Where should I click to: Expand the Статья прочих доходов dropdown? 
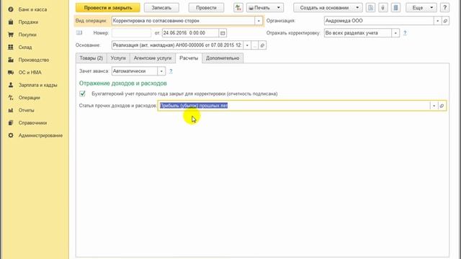click(x=434, y=106)
